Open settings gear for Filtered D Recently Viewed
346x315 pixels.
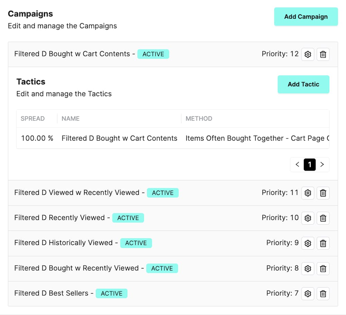[308, 218]
